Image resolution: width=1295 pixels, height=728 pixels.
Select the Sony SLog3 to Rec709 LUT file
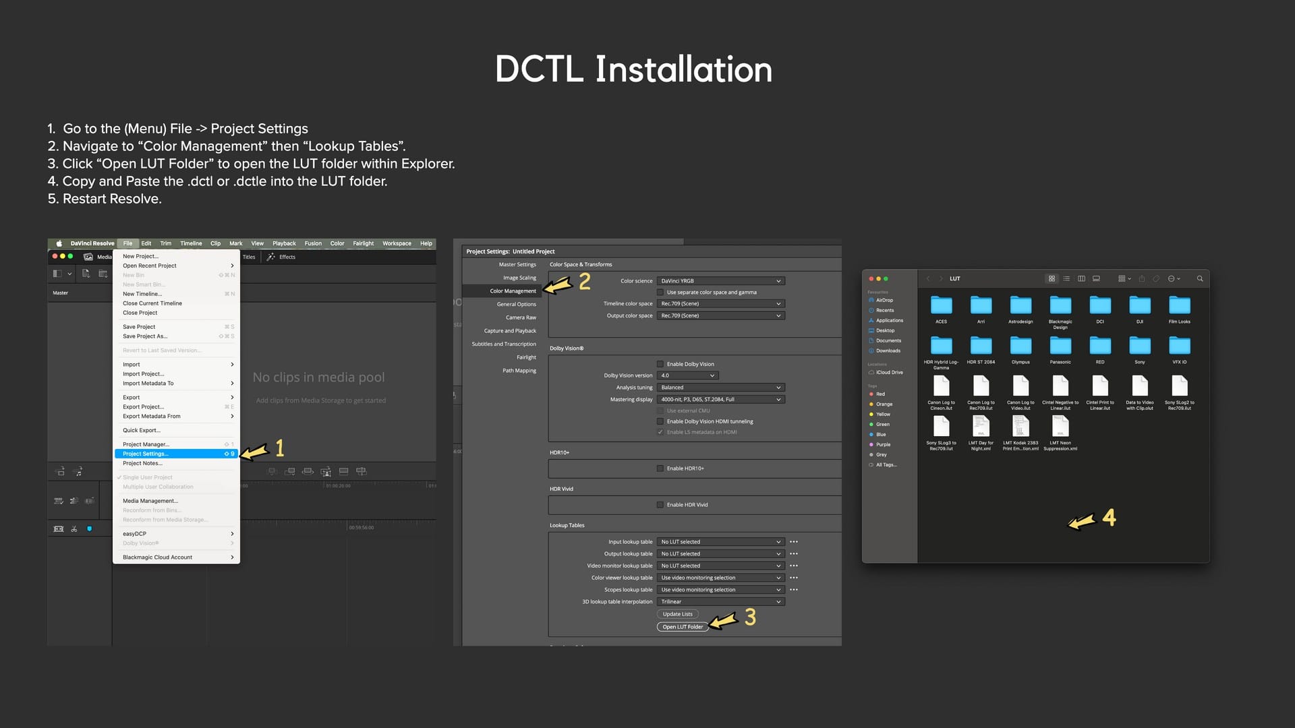941,427
